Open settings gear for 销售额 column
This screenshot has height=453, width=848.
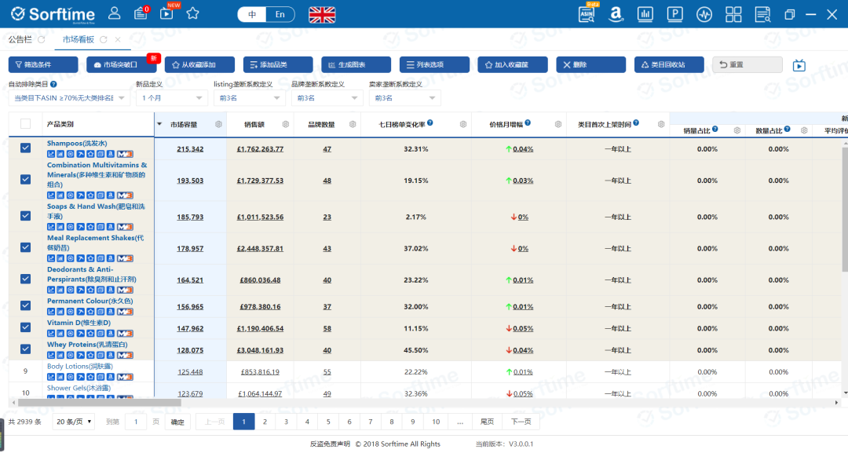pos(286,124)
